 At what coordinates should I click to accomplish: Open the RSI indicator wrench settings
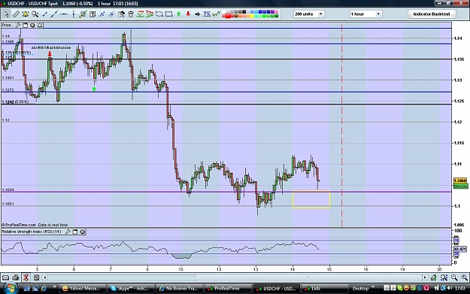(68, 232)
